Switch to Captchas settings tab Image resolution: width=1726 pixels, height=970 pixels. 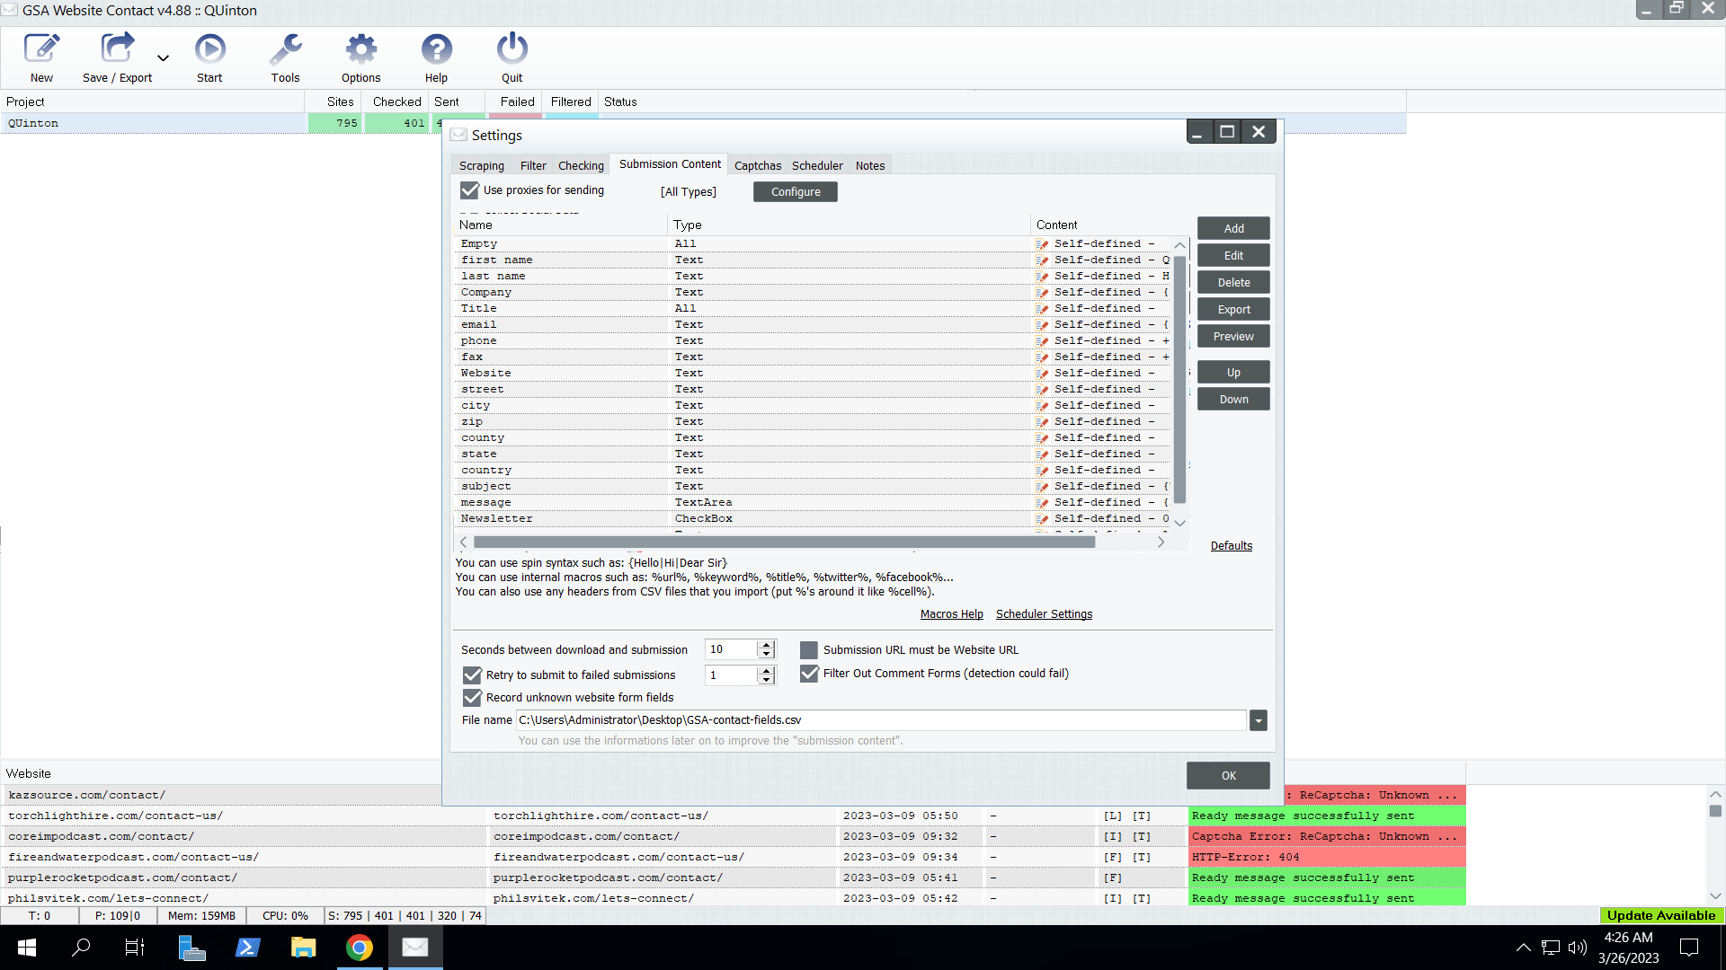[x=759, y=164]
